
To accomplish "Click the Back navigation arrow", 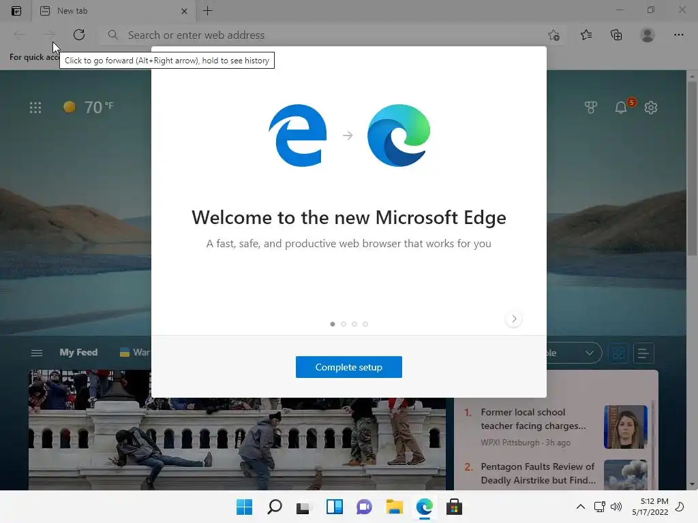I will tap(19, 35).
